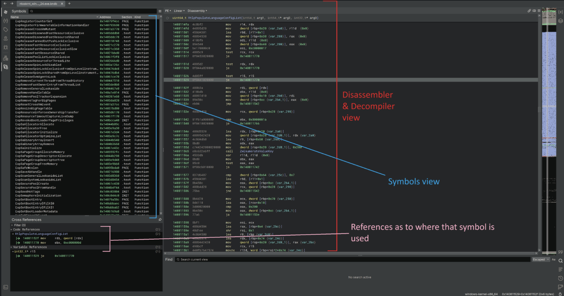
Task: Pin the Cross References panel
Action: point(160,220)
